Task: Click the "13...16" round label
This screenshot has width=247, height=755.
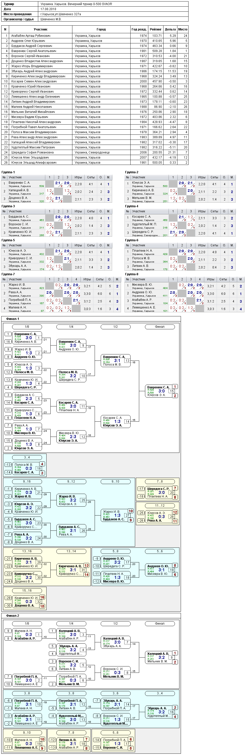Action: point(27,551)
